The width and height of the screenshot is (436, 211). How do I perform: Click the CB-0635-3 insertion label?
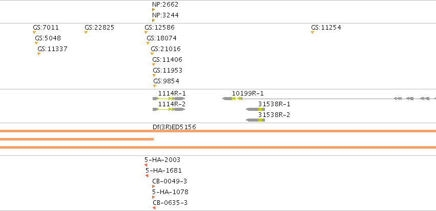pyautogui.click(x=170, y=203)
